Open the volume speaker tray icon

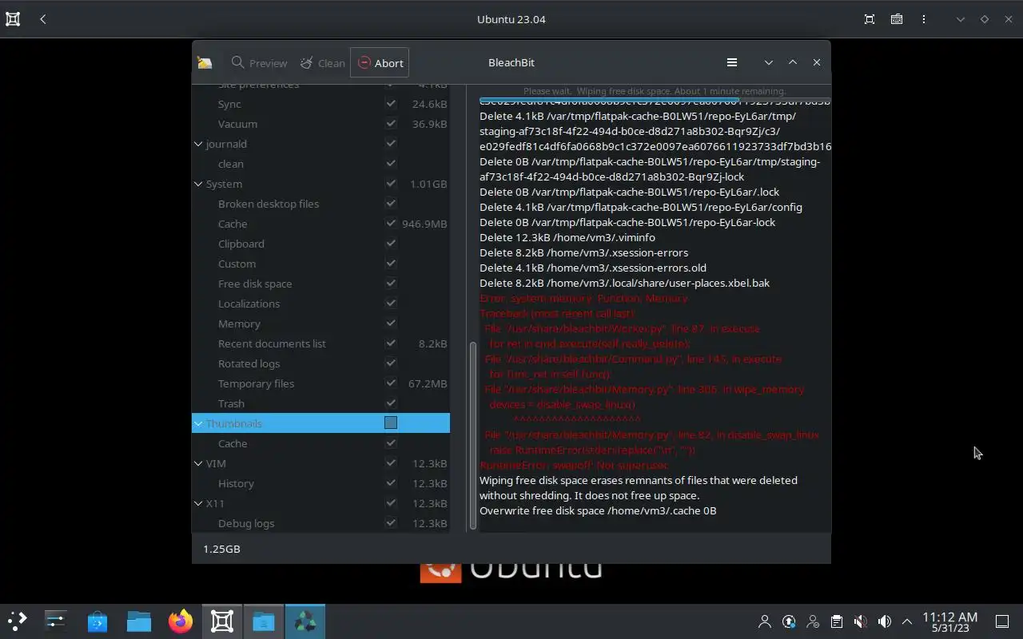pos(885,621)
